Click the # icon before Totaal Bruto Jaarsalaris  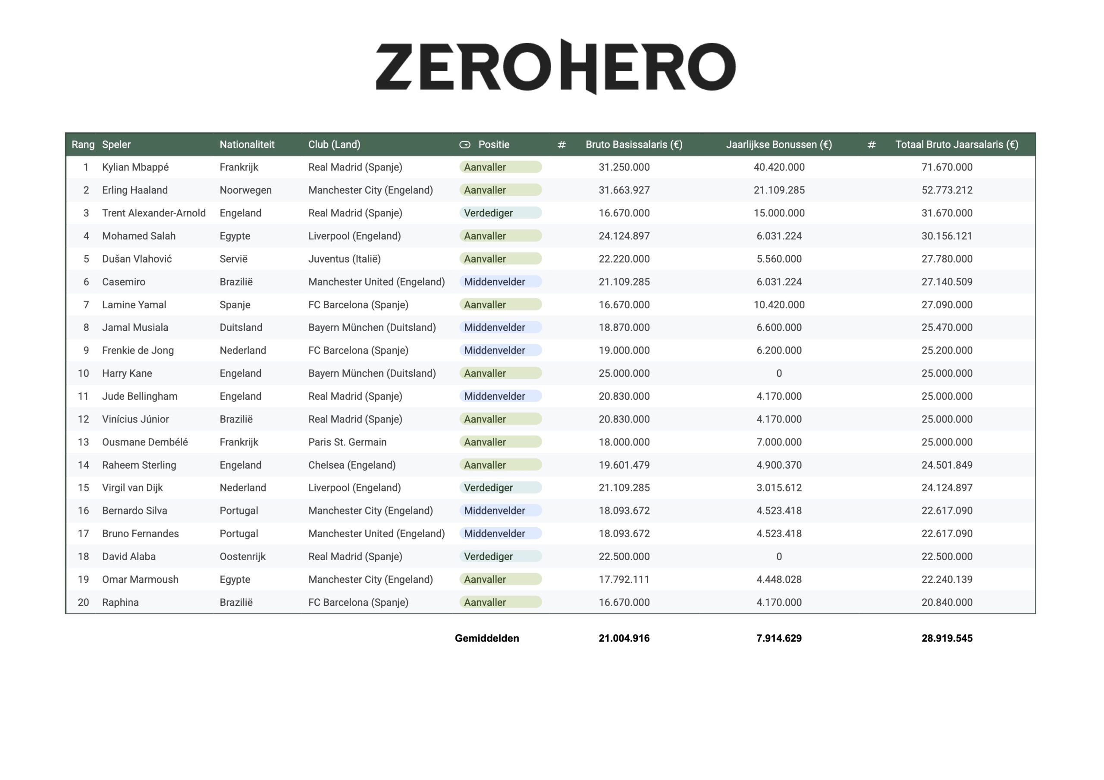pos(871,145)
